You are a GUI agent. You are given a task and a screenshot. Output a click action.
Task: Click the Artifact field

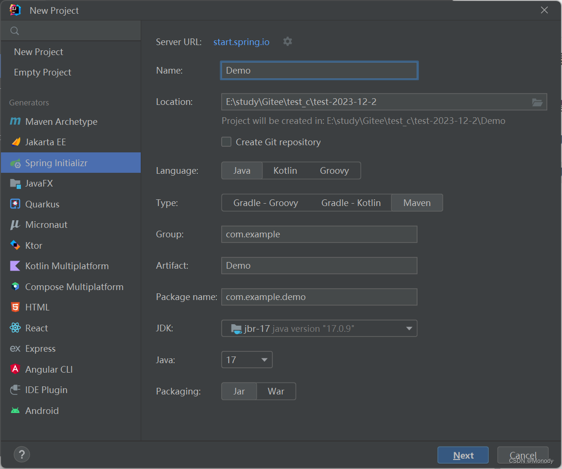tap(319, 265)
